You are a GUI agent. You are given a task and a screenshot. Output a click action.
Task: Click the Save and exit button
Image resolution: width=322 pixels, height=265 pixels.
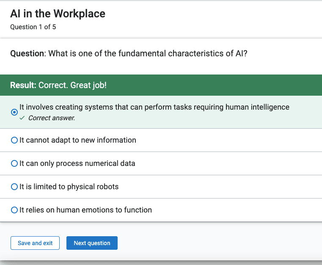(x=35, y=243)
